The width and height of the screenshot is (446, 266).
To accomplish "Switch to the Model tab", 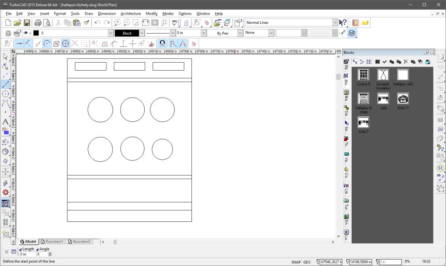I will (x=28, y=242).
